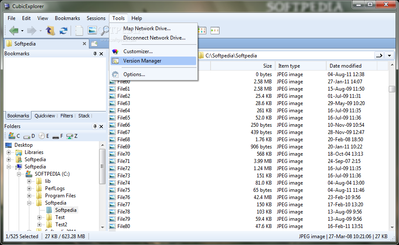The height and width of the screenshot is (245, 399).
Task: Open the Back history dropdown arrow
Action: (x=22, y=31)
